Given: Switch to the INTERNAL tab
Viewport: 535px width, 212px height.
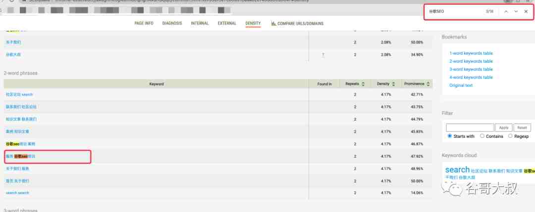Looking at the screenshot, I should (200, 24).
